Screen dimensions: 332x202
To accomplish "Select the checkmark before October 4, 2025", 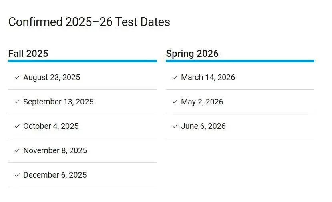I will click(x=17, y=126).
